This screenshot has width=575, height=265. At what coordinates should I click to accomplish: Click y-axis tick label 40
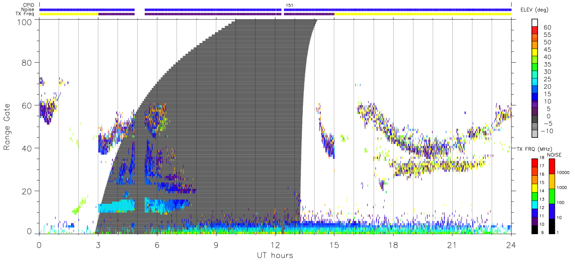27,148
